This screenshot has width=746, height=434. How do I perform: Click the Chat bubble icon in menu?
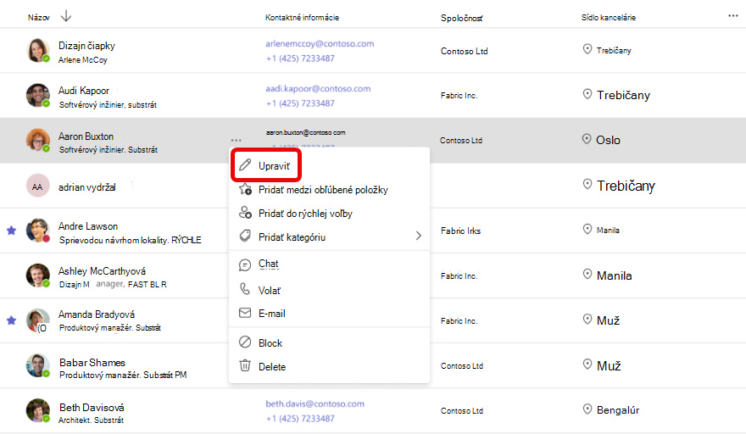(x=244, y=264)
